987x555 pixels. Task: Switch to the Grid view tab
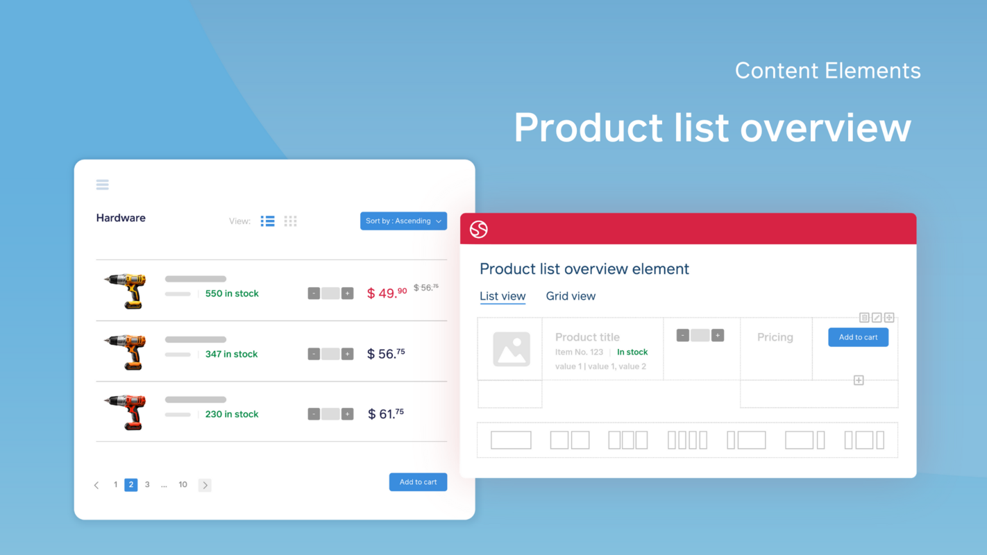coord(571,296)
